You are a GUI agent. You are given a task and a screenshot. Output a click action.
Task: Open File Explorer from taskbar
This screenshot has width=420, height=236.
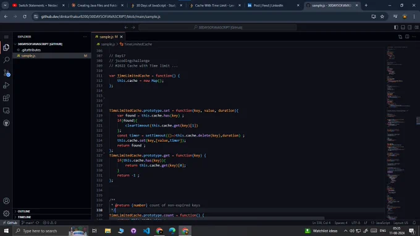tap(107, 230)
